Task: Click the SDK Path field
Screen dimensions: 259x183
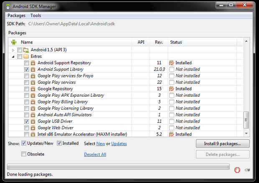Action: click(71, 24)
